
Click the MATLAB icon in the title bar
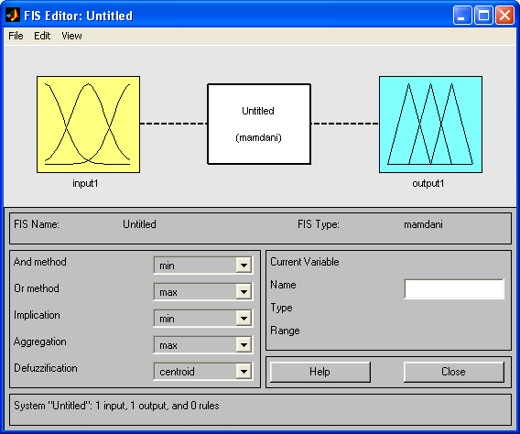(13, 16)
